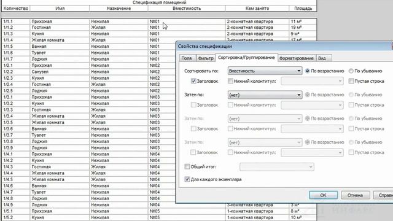Click the Туалет cell in row 1/1.6
The width and height of the screenshot is (393, 221).
click(60, 53)
